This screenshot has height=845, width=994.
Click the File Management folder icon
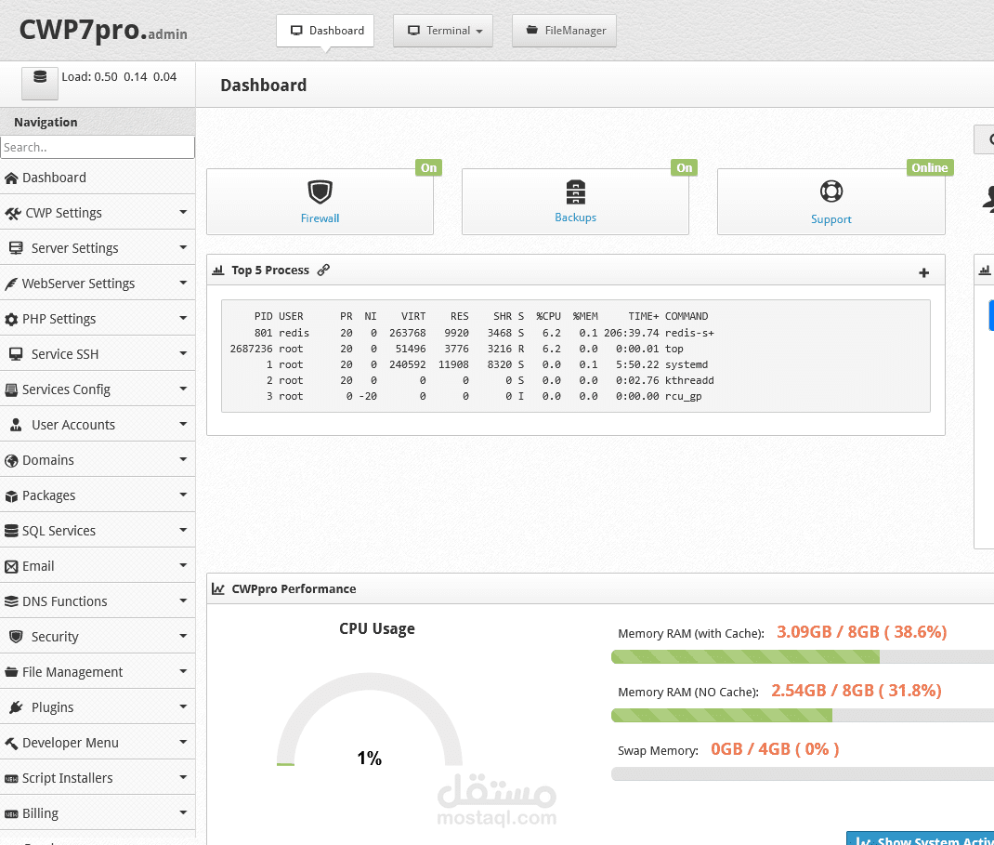(x=11, y=672)
